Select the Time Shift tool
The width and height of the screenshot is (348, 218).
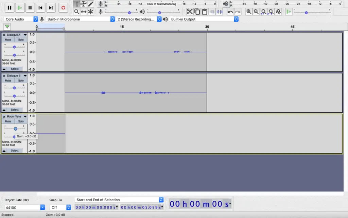click(x=84, y=12)
